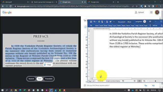163x92 pixels.
Task: Click Copy button under selected text
Action: pos(48,65)
